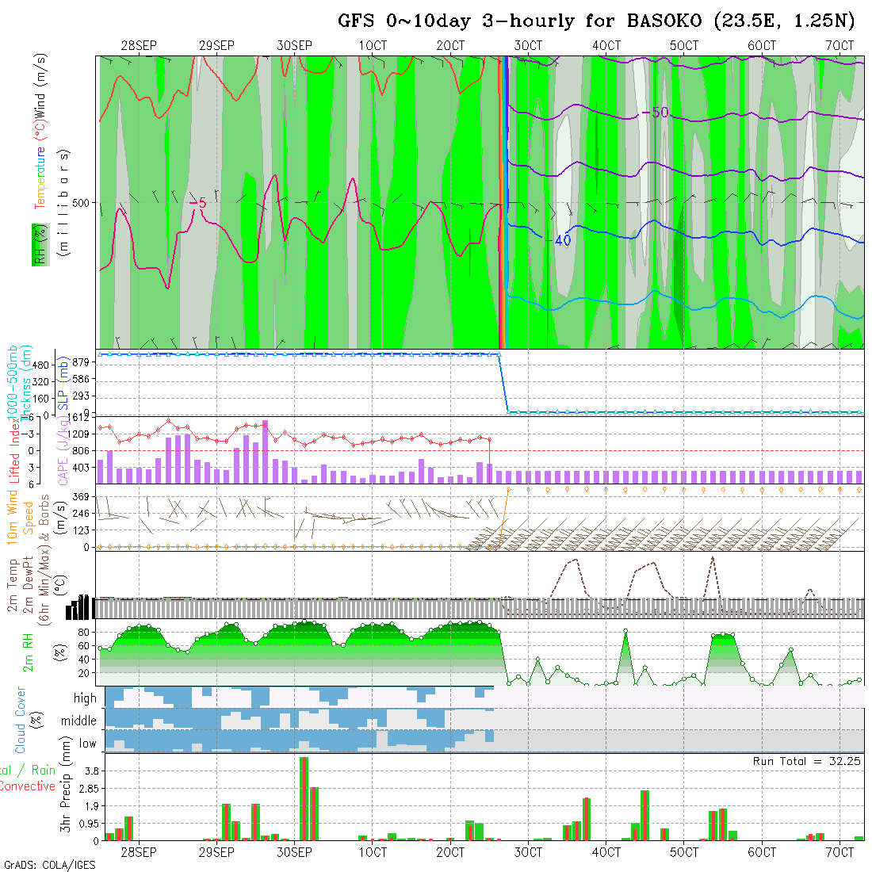Click the tallest purple CAPE bar
This screenshot has height=872, width=872.
pyautogui.click(x=265, y=451)
